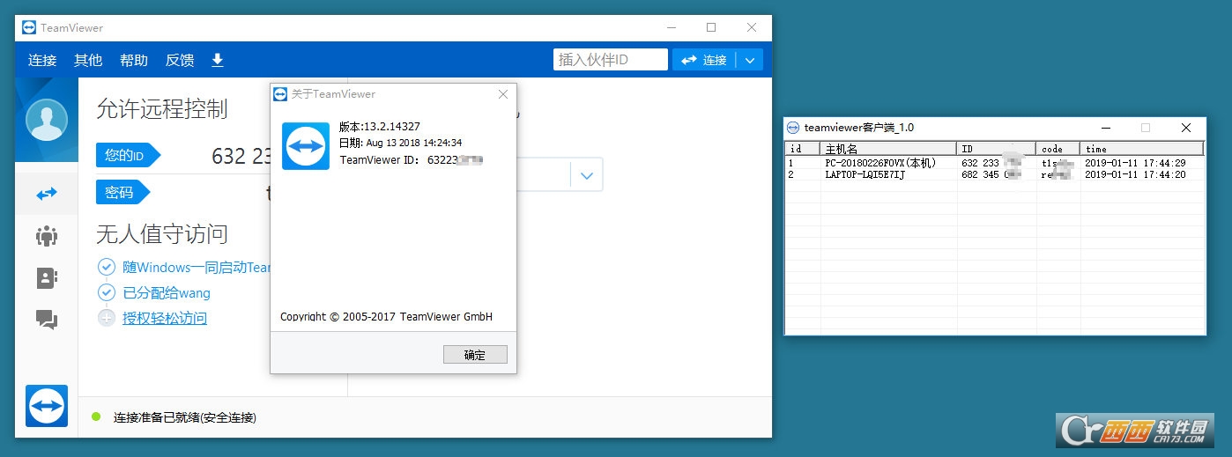
Task: Click the code column header
Action: (1058, 149)
